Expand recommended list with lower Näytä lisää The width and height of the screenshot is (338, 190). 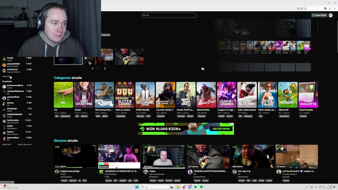pos(7,145)
